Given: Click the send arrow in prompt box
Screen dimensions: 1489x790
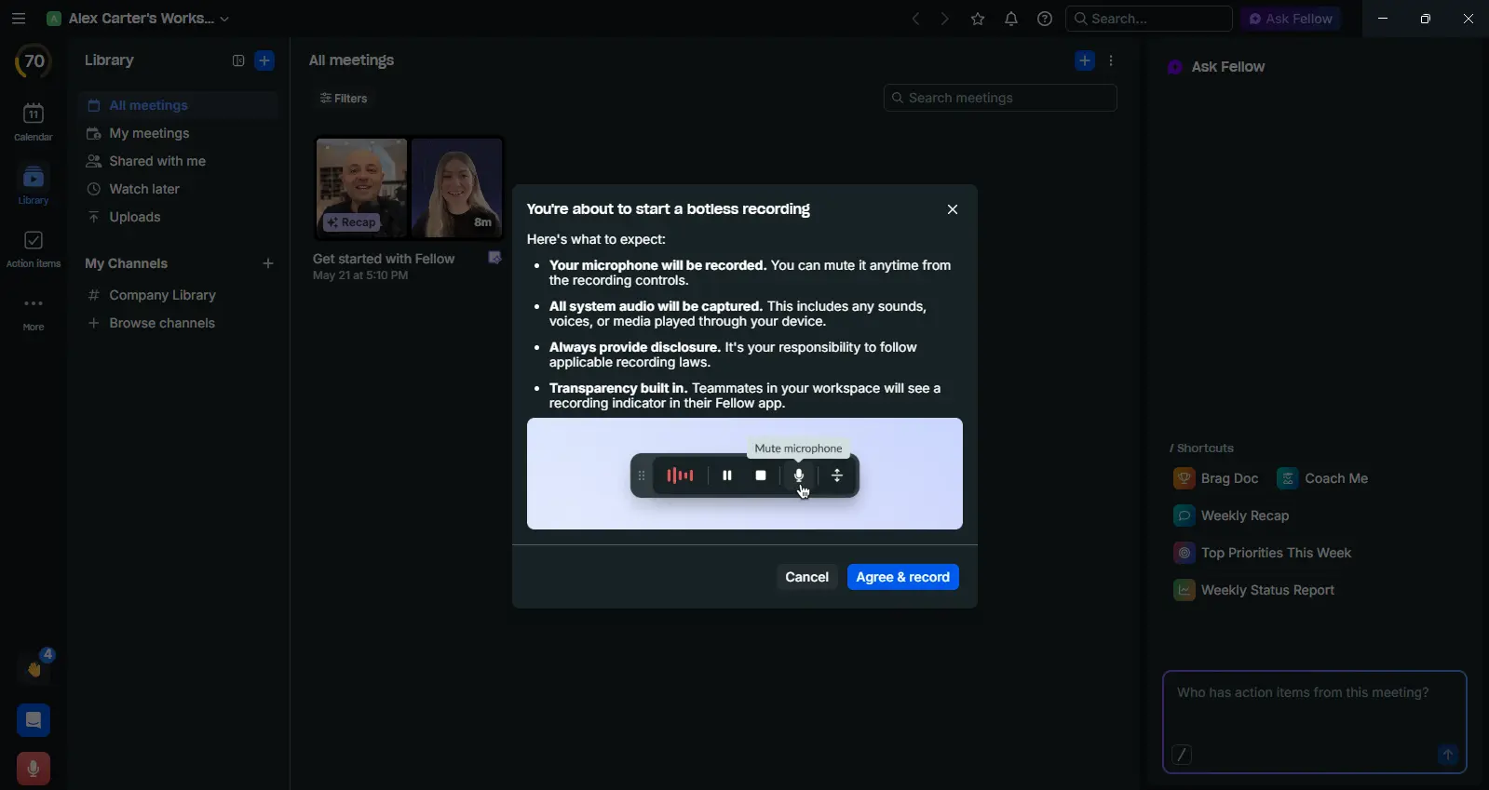Looking at the screenshot, I should coord(1447,755).
